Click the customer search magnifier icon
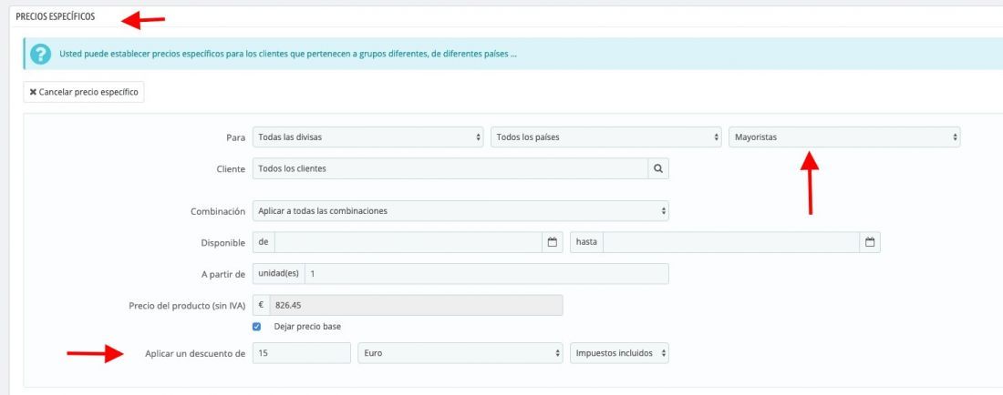This screenshot has width=1003, height=395. coord(658,168)
